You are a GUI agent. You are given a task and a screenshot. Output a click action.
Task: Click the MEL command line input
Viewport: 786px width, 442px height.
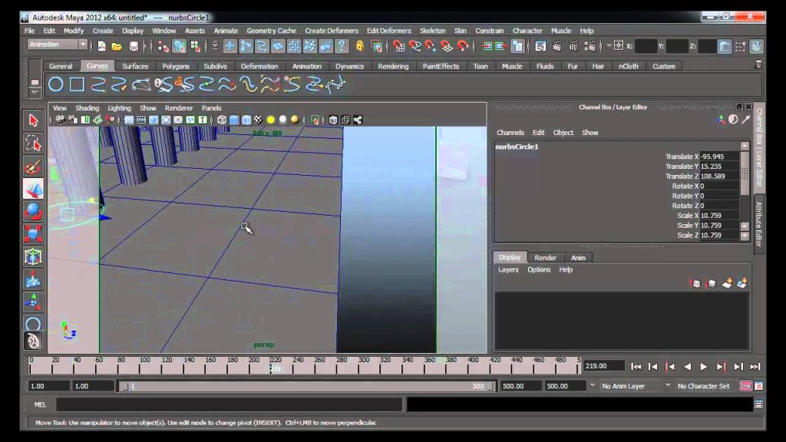point(229,404)
